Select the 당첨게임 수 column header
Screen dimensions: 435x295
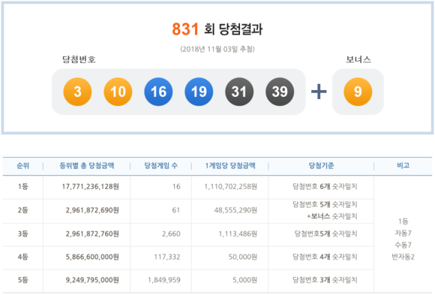pos(161,166)
